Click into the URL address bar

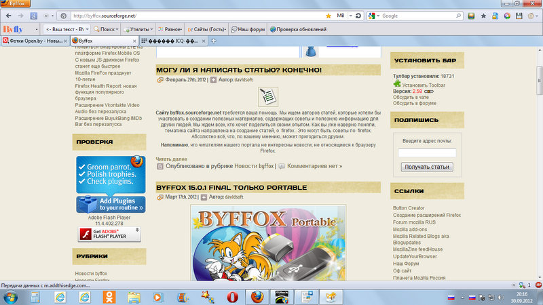(x=198, y=16)
